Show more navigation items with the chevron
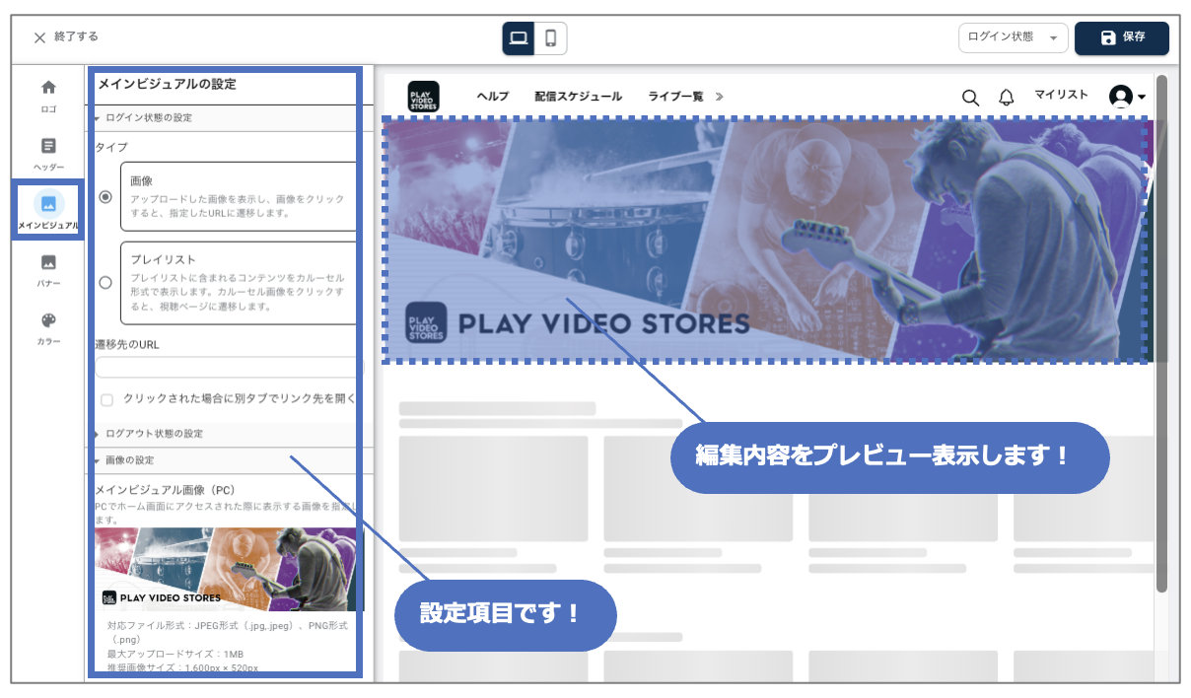 point(720,97)
